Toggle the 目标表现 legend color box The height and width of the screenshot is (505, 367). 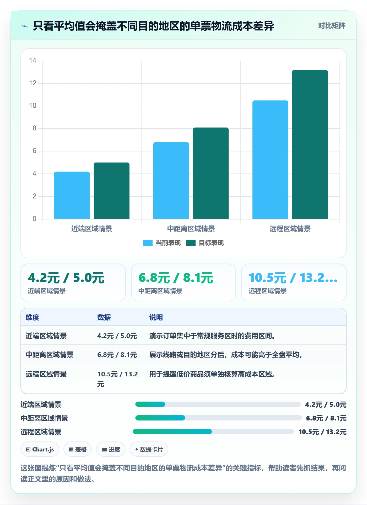click(x=191, y=243)
